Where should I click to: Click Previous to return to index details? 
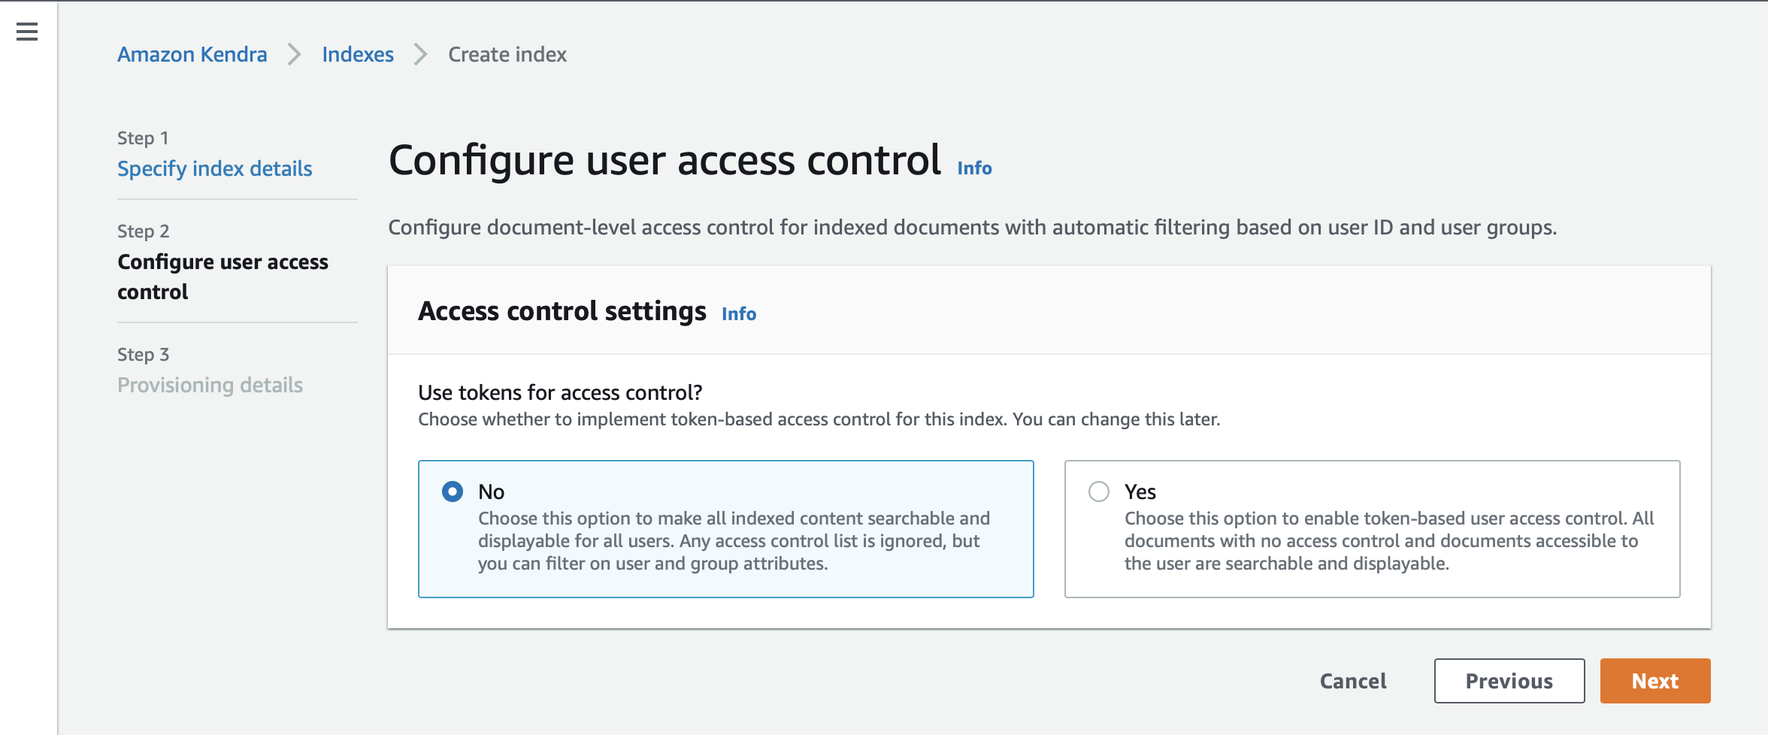pos(1509,681)
